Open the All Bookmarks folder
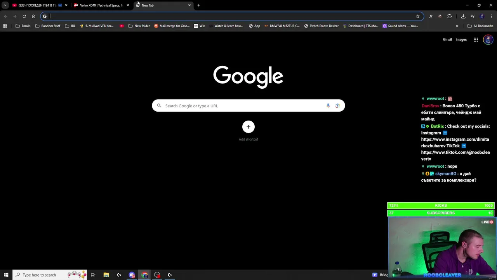Viewport: 497px width, 280px height. (x=480, y=26)
